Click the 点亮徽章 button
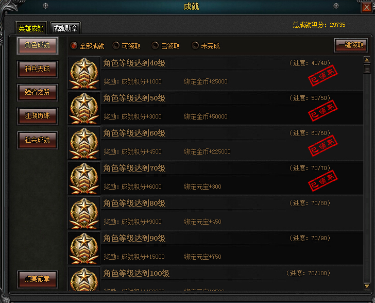 (x=38, y=279)
